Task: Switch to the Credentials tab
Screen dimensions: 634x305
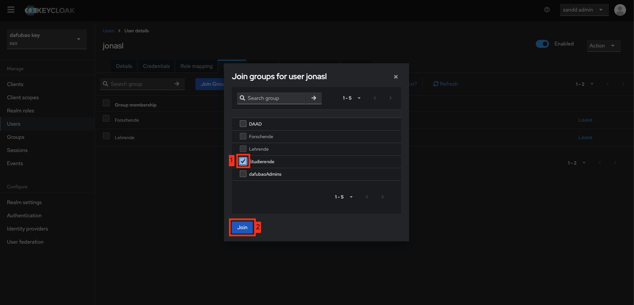Action: [156, 66]
